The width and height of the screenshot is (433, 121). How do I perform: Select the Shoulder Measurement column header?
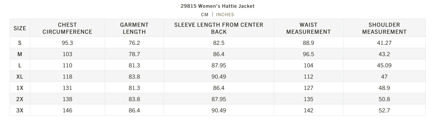click(x=384, y=28)
